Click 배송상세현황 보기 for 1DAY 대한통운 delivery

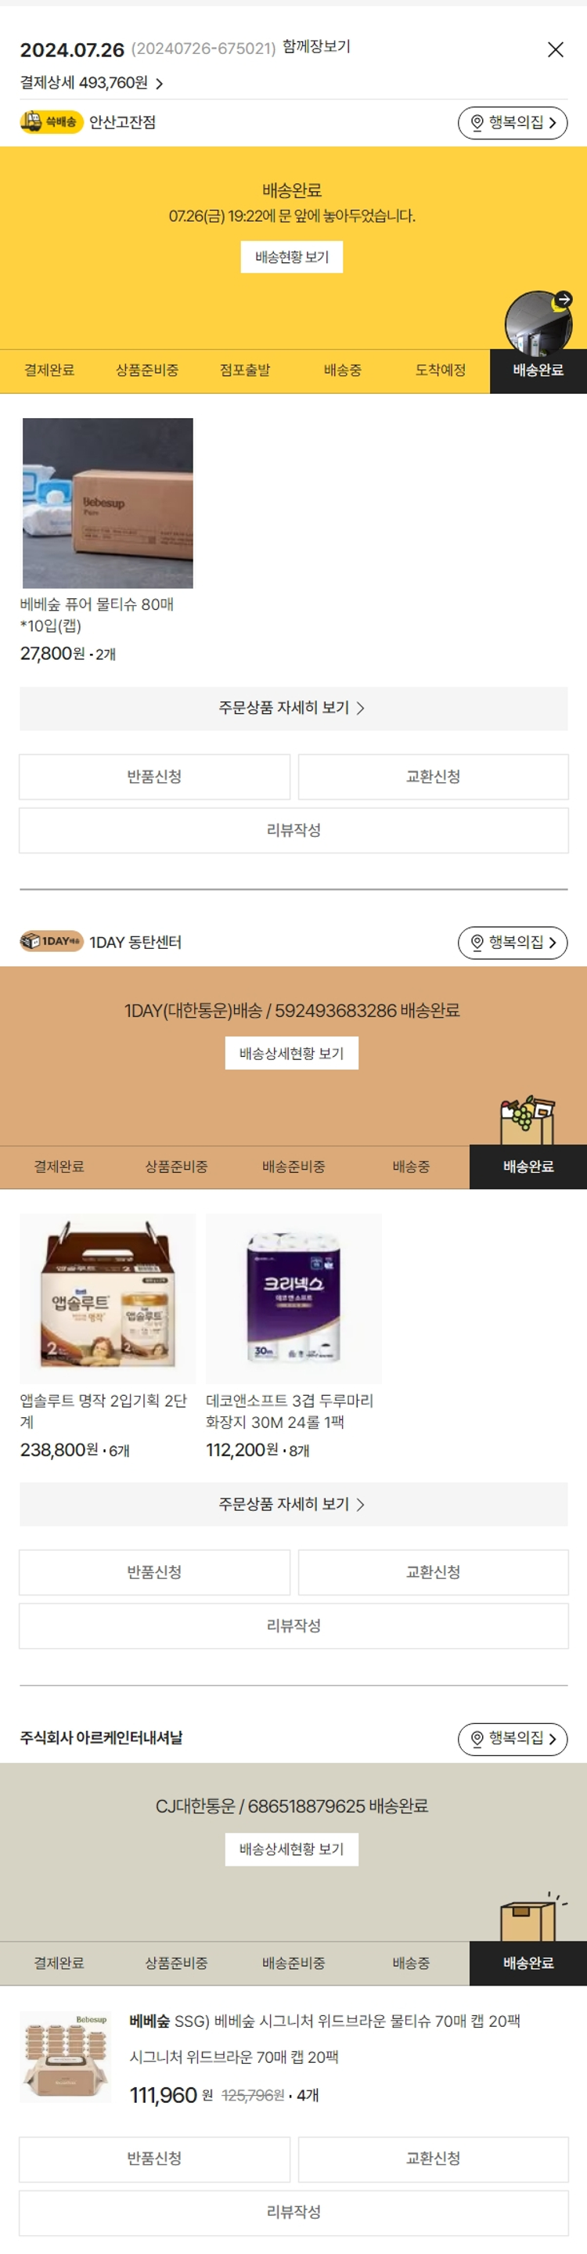pyautogui.click(x=292, y=1054)
